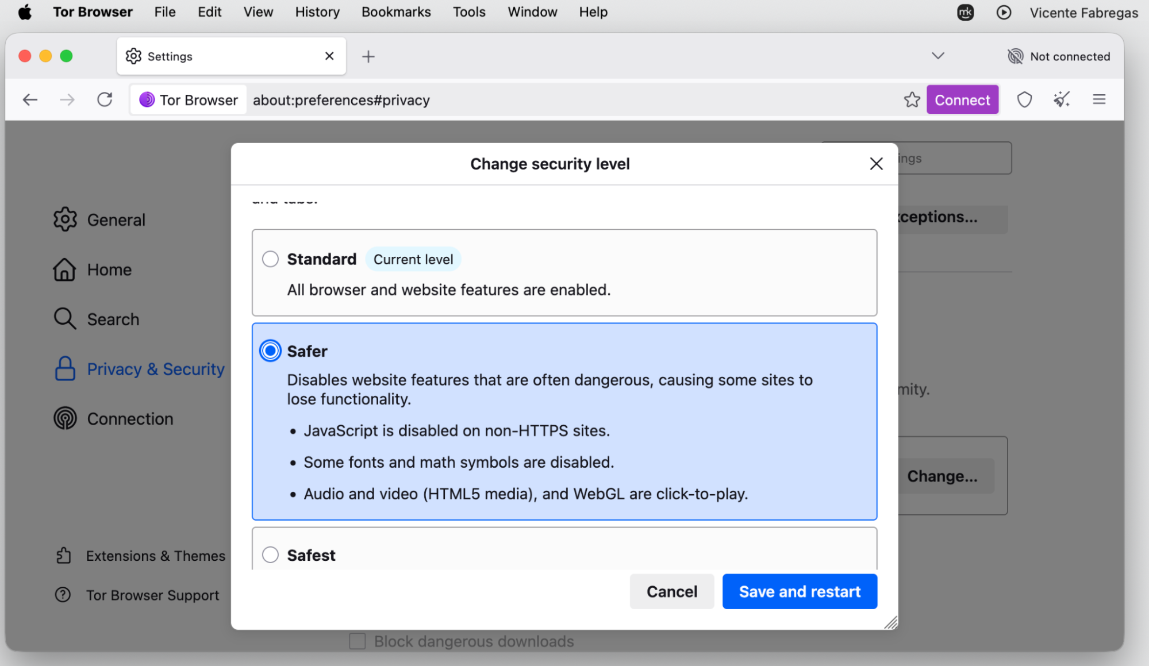
Task: Open a new tab with plus button
Action: 368,56
